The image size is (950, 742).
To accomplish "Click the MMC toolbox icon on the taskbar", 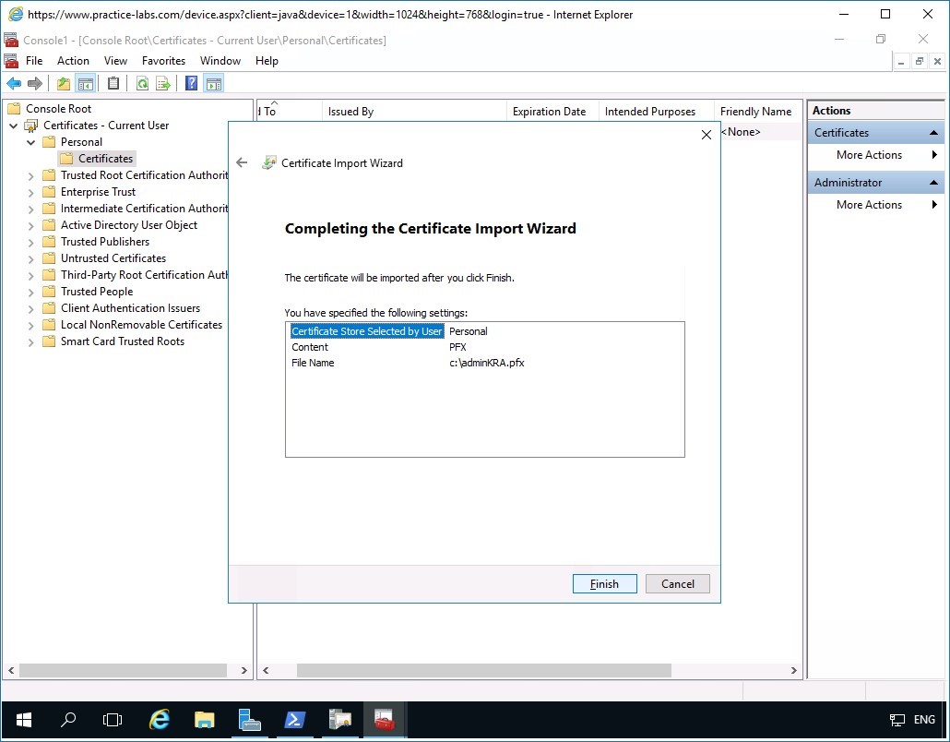I will (x=385, y=720).
